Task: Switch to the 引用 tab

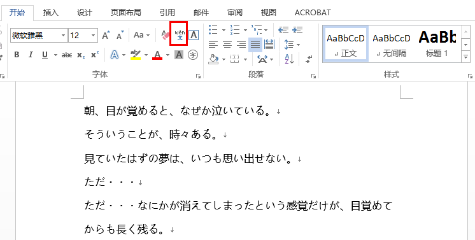Action: tap(167, 13)
